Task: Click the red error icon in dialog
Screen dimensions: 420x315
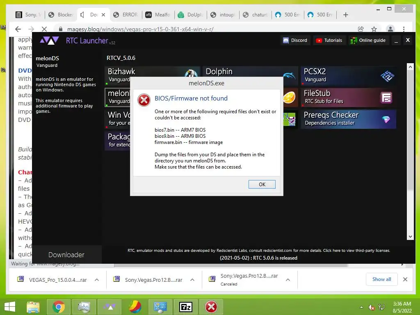Action: click(144, 100)
